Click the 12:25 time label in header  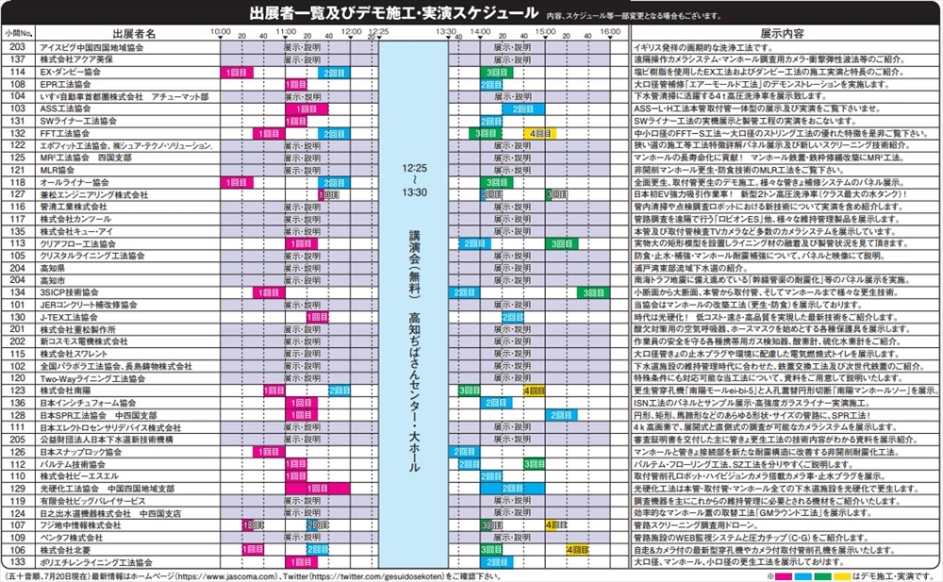click(379, 31)
